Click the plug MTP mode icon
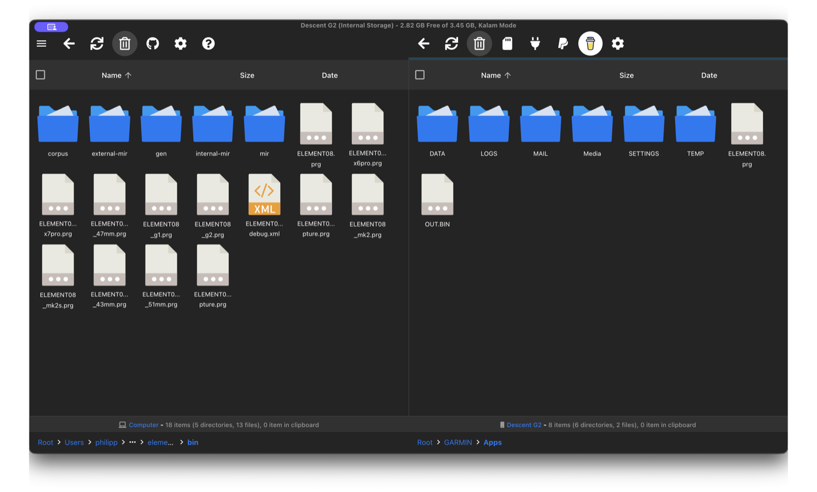 535,44
